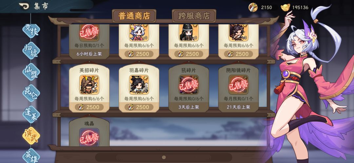Tap the gold ingot currency icon

click(x=285, y=8)
